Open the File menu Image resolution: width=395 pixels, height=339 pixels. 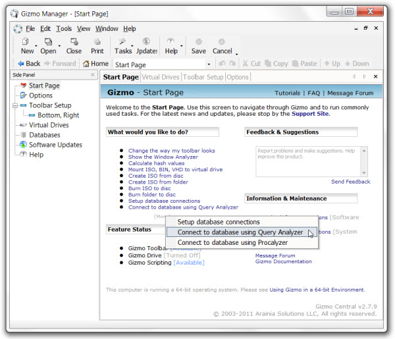(30, 29)
